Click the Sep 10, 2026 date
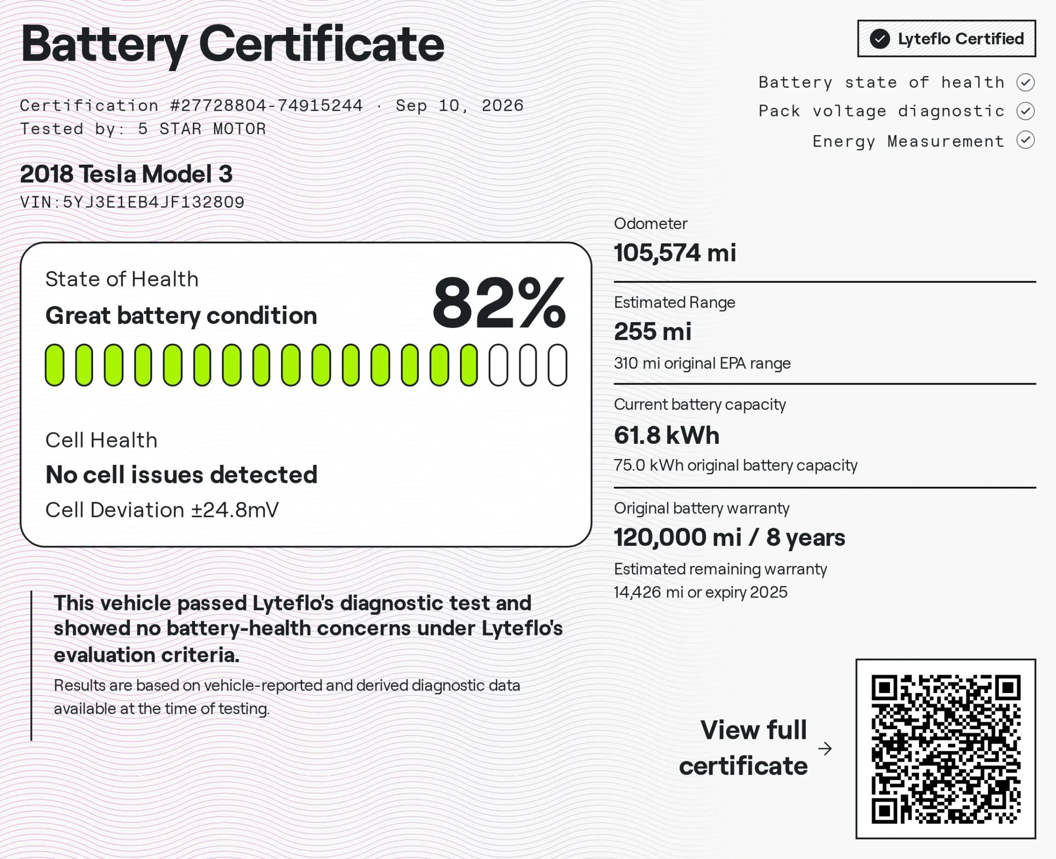 [460, 105]
